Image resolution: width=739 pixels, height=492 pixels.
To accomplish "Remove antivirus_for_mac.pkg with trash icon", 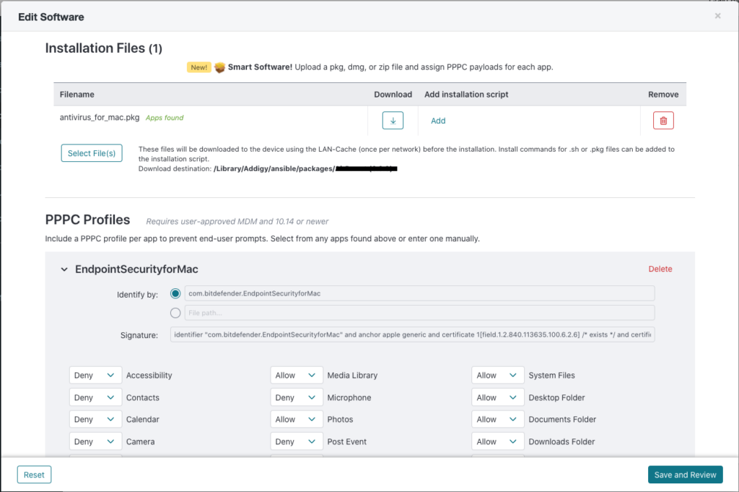I will pyautogui.click(x=663, y=121).
